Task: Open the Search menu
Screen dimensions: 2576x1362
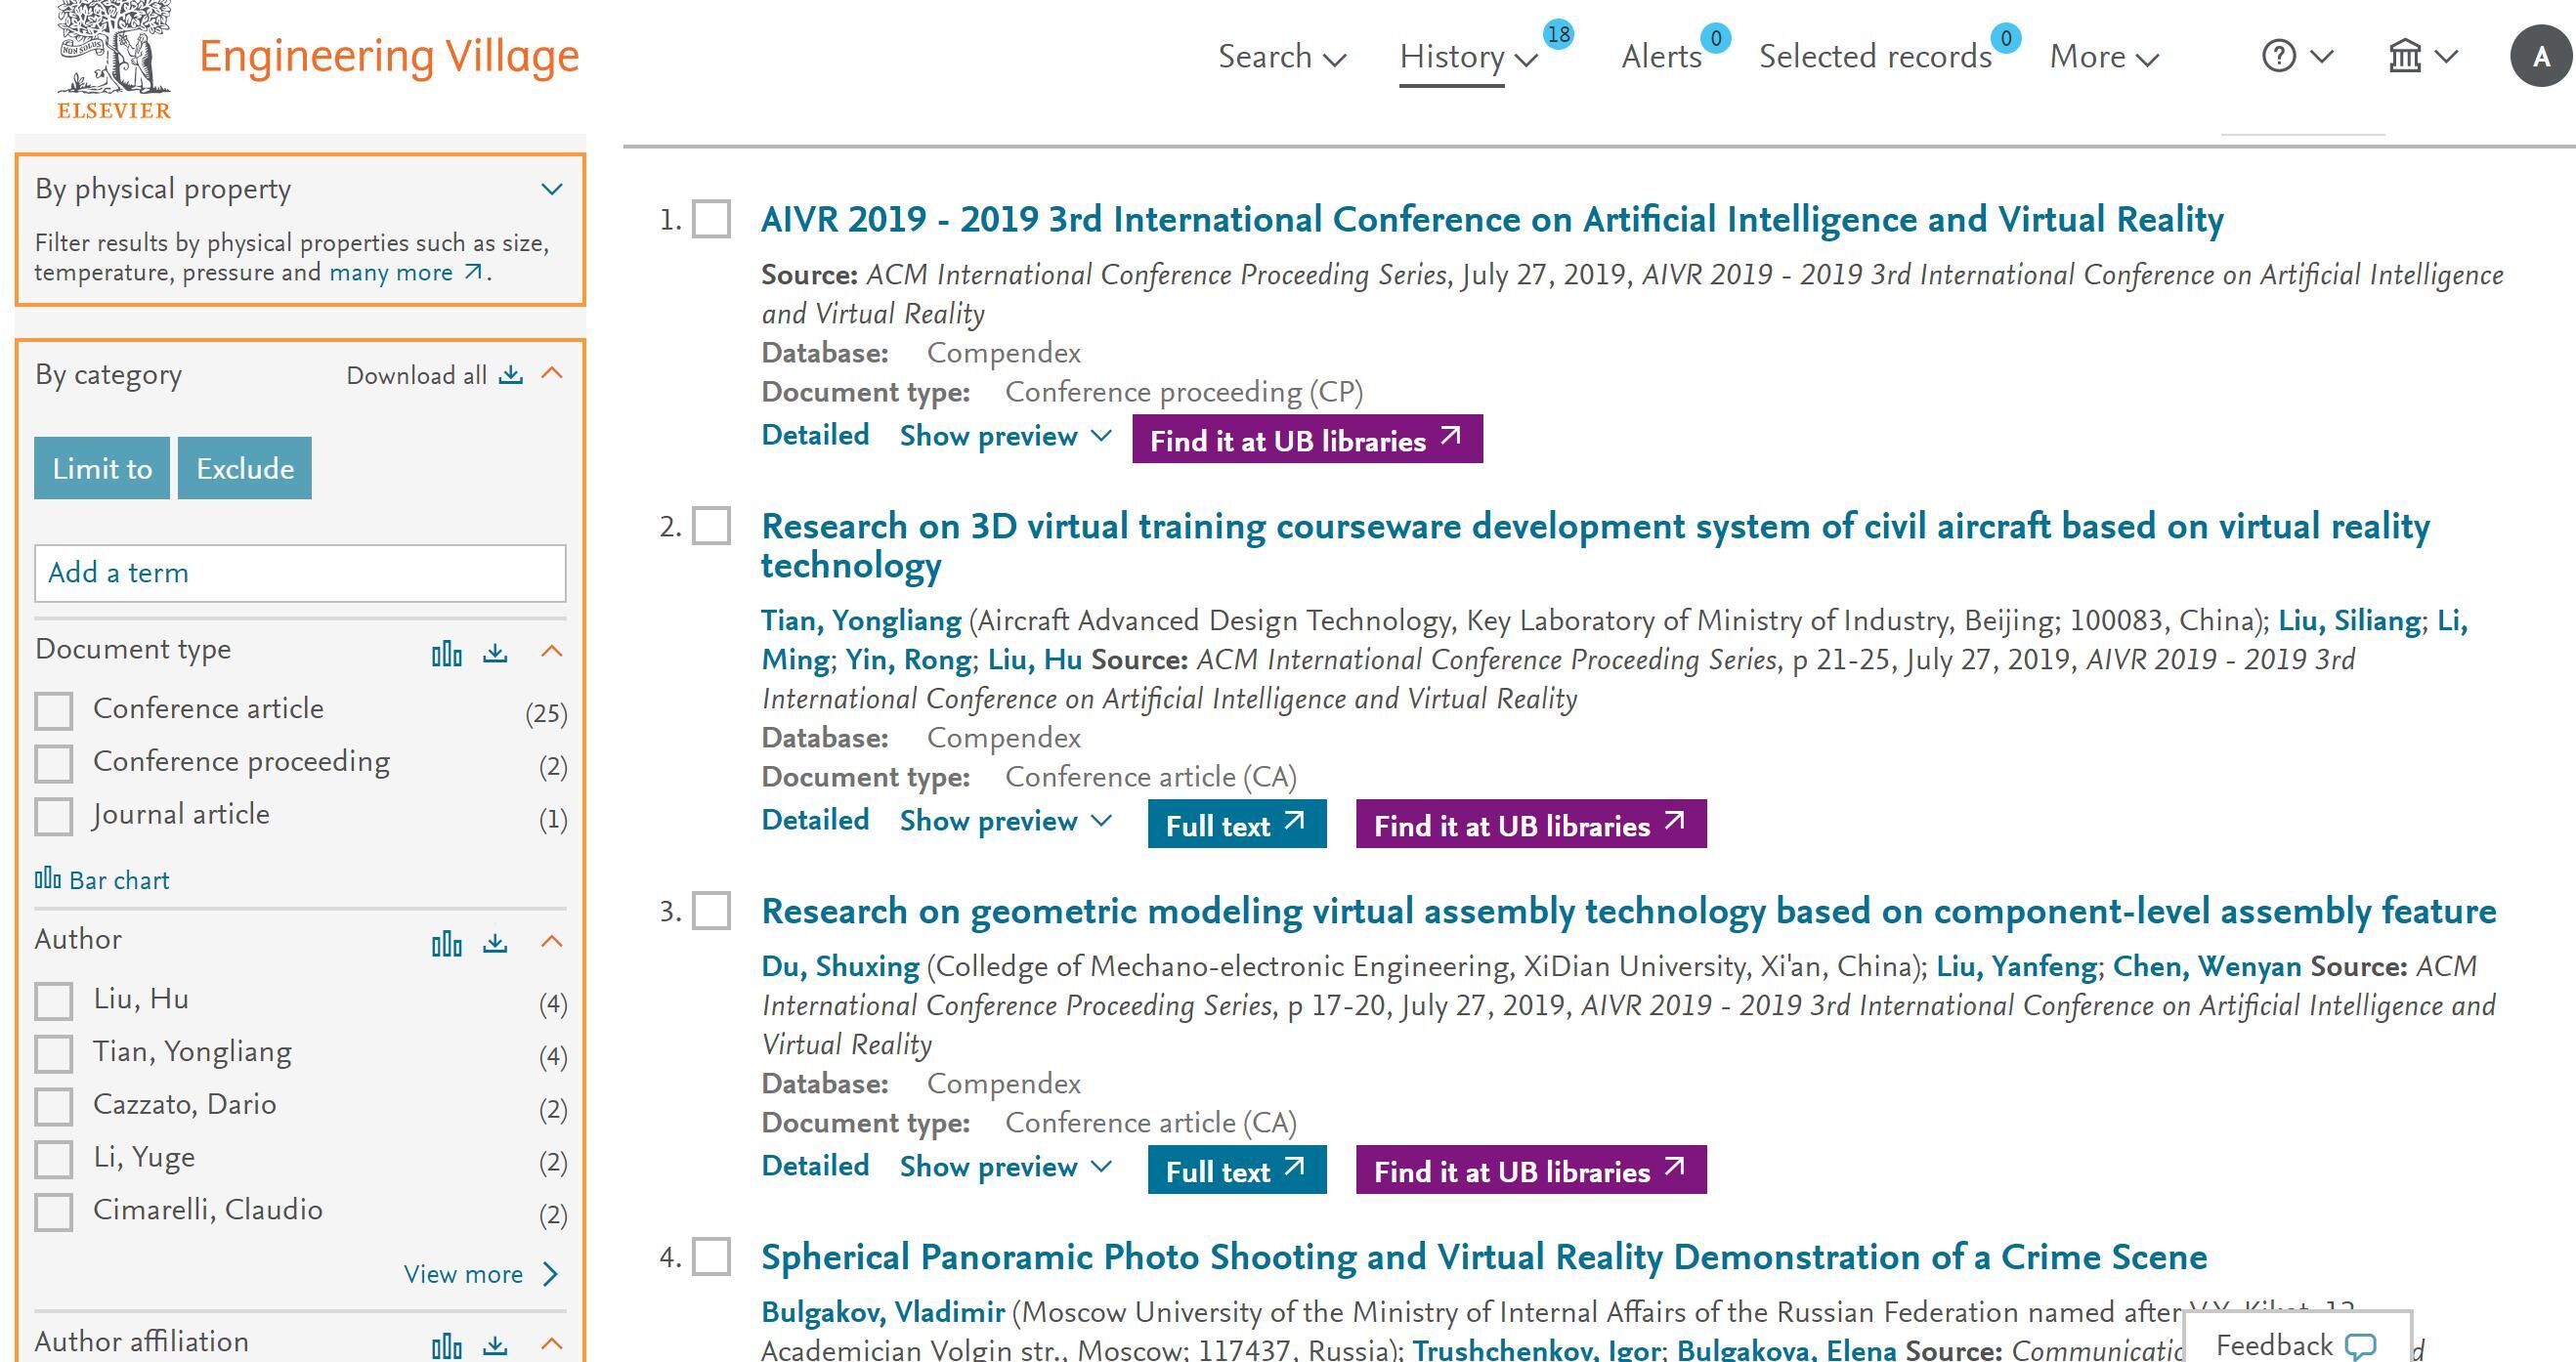Action: point(1282,57)
